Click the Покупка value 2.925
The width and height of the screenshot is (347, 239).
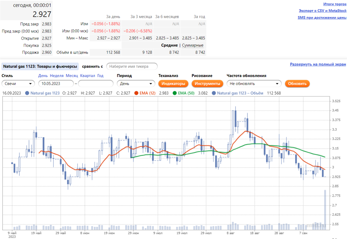(47, 45)
